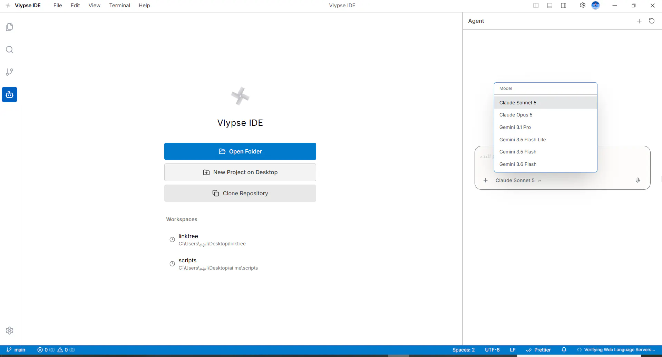Choose Gemini 3.5 Flash from model list
This screenshot has width=662, height=357.
coord(546,152)
